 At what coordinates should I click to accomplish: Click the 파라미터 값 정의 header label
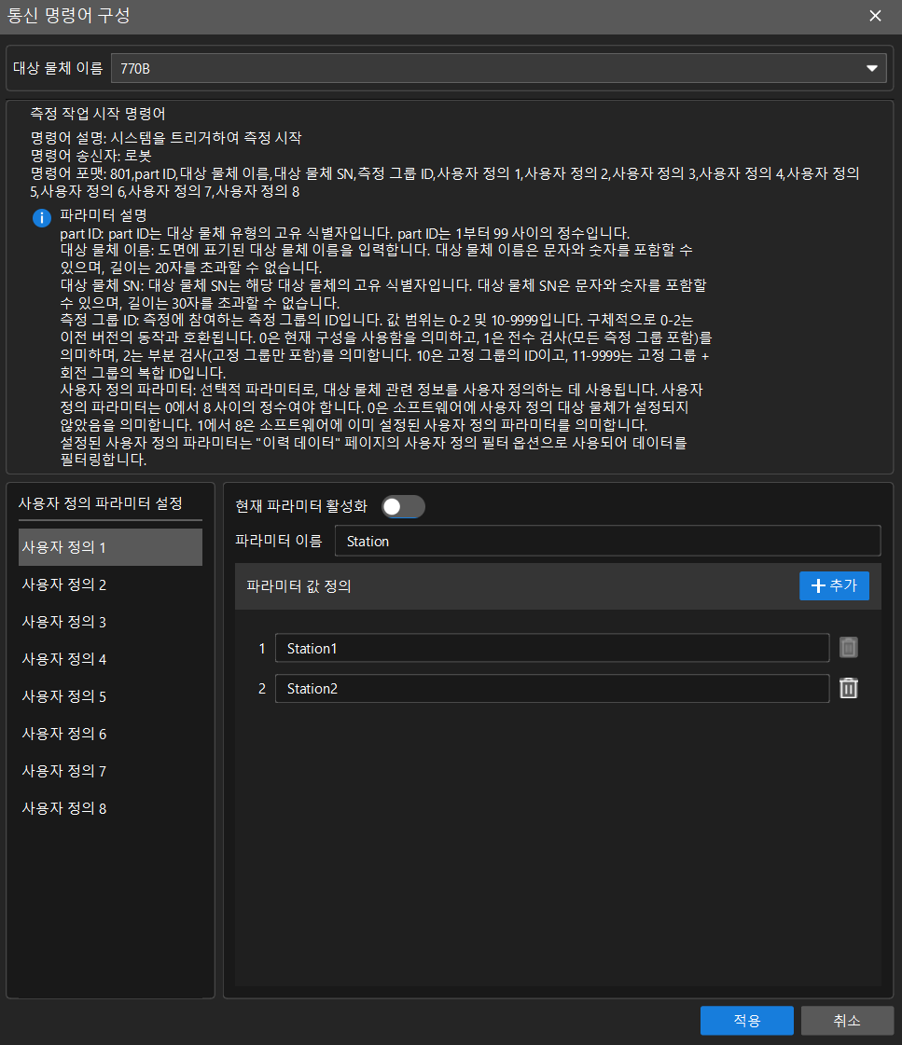(298, 586)
